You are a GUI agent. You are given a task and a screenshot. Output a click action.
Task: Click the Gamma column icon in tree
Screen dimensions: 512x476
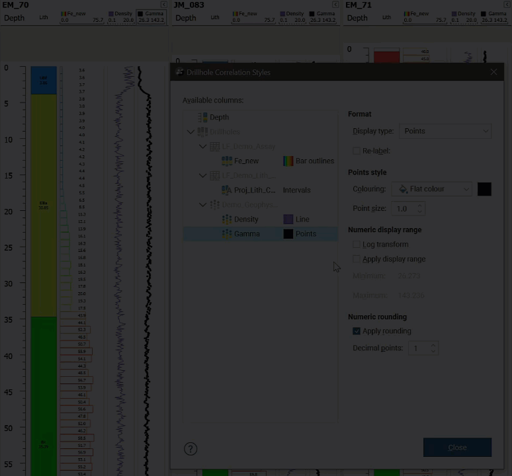(227, 234)
